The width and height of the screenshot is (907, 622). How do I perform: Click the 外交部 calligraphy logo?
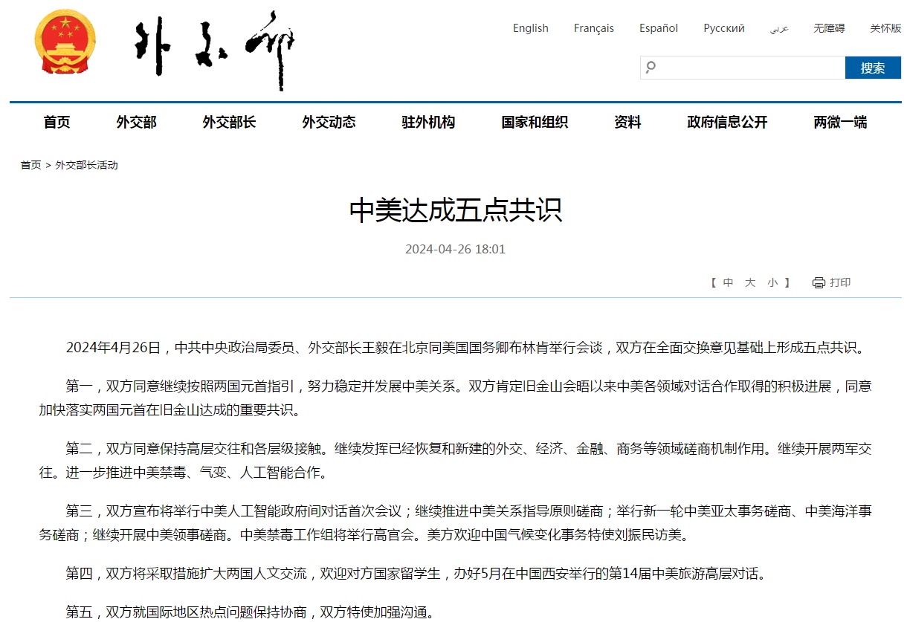pos(214,49)
